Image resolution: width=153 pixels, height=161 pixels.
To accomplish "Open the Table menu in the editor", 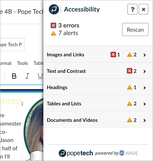I will point(38,63).
